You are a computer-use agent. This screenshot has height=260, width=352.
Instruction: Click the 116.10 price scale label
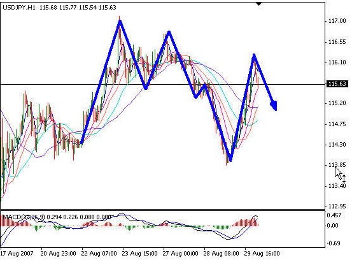tap(337, 62)
